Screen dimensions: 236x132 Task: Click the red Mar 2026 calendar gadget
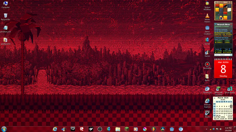pyautogui.click(x=223, y=69)
